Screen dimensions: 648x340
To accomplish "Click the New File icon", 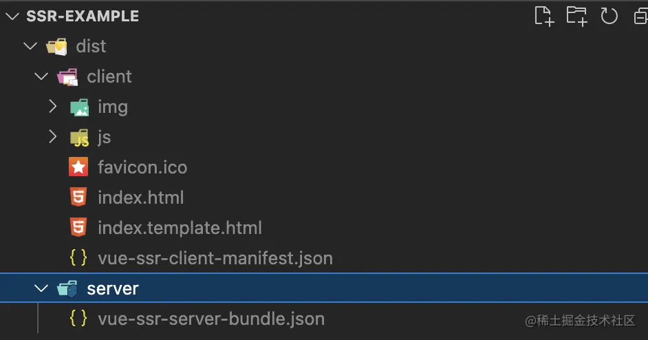I will click(544, 16).
